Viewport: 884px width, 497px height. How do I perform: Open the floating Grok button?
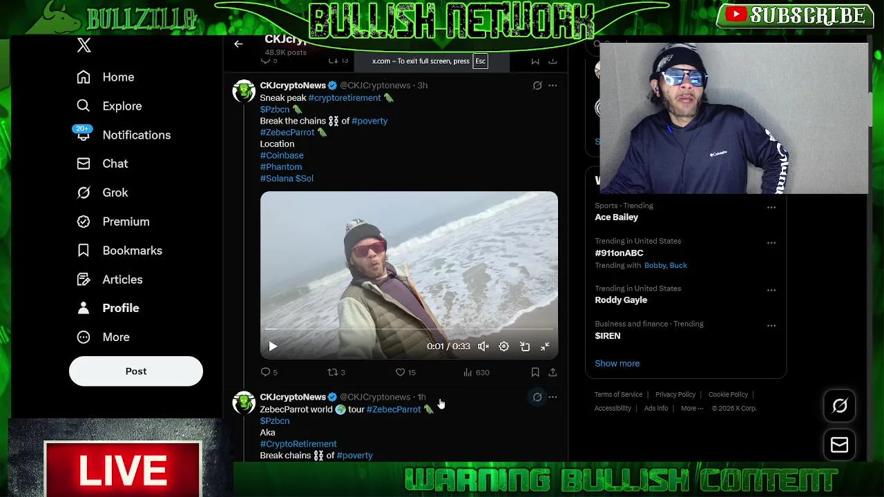click(839, 406)
